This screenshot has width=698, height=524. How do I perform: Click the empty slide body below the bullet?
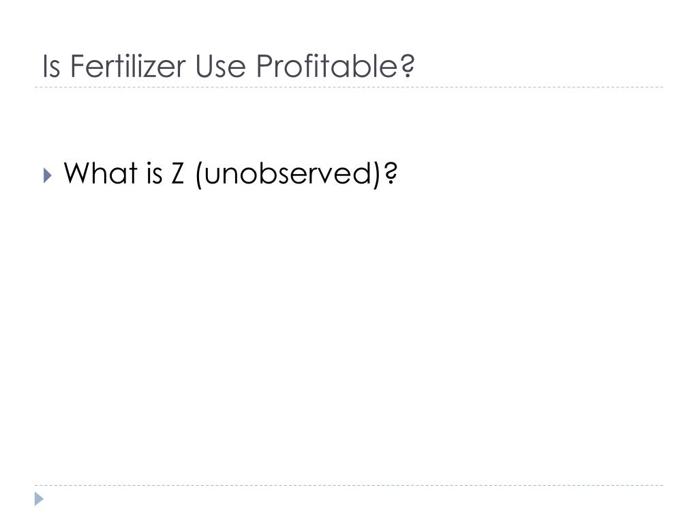tap(349, 334)
